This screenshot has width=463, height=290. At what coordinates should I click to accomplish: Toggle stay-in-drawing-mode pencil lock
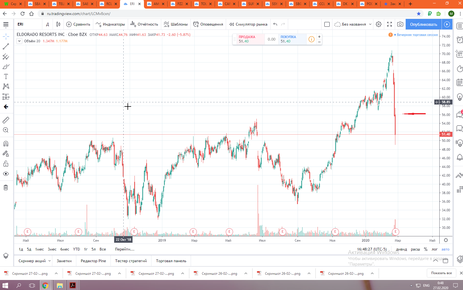[6, 154]
